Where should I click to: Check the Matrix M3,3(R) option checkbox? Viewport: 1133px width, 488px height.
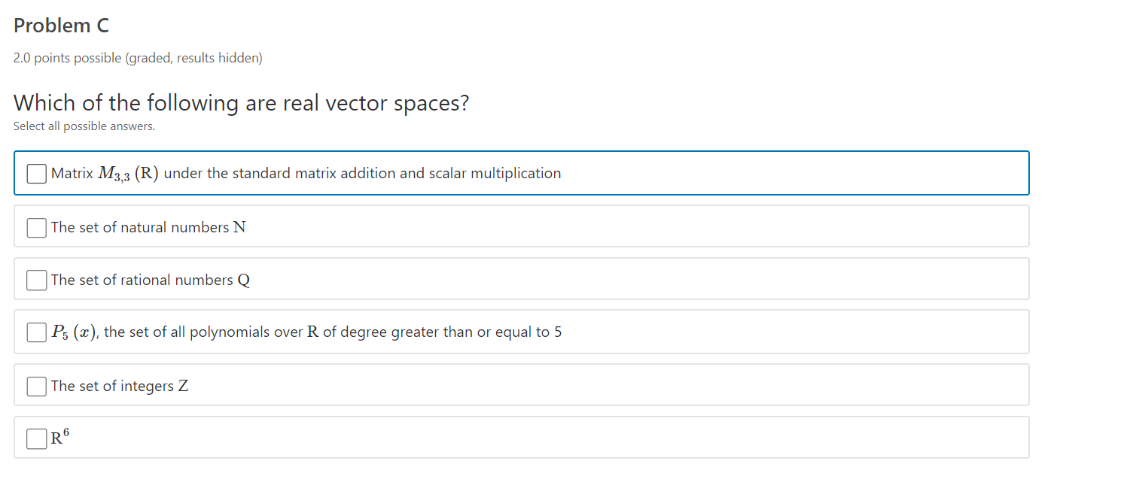coord(37,174)
